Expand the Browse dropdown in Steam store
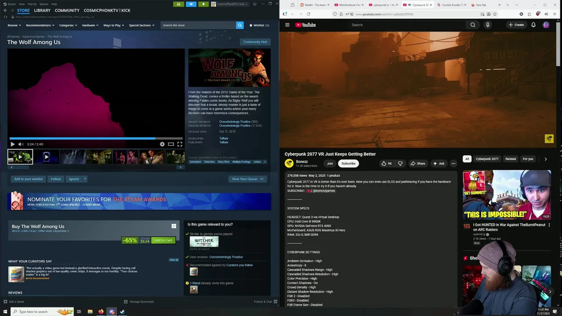 14,25
